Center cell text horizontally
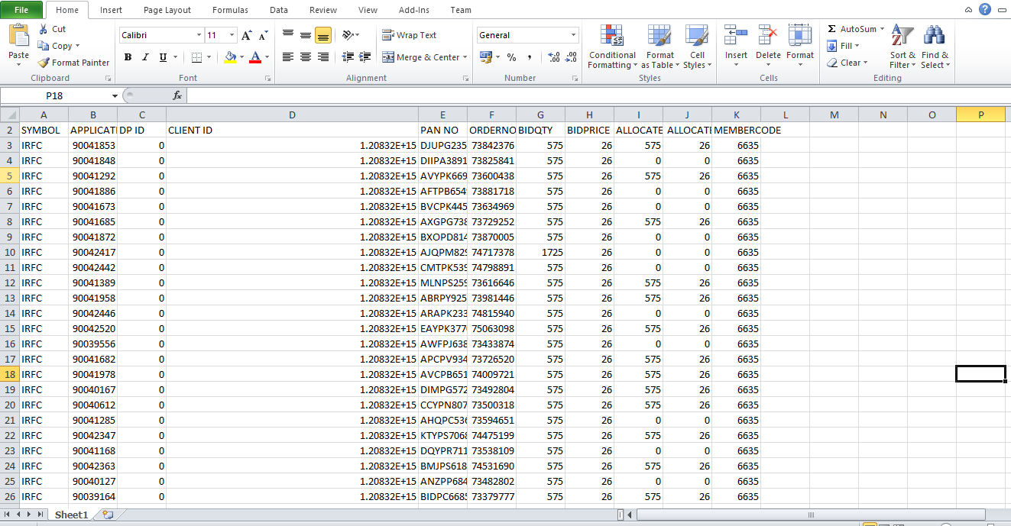Viewport: 1011px width, 526px height. tap(306, 57)
